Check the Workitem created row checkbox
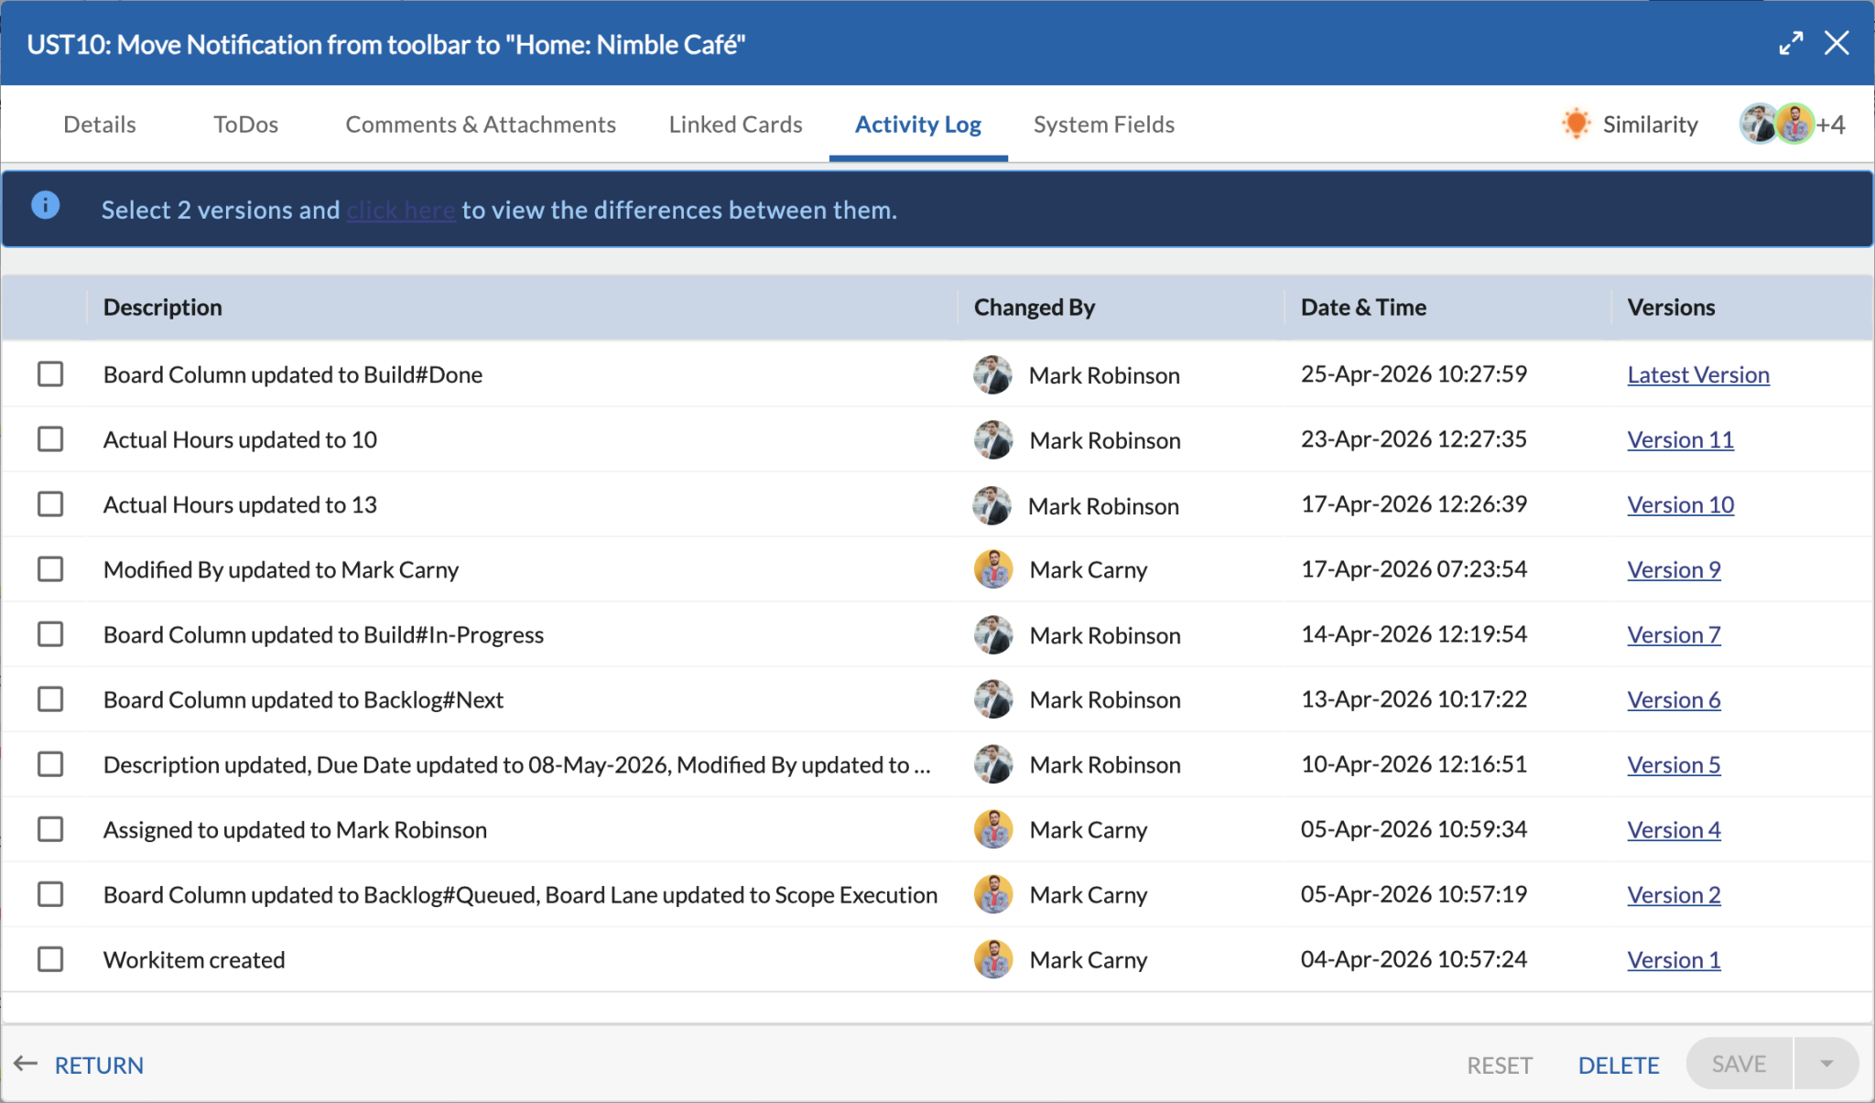 pyautogui.click(x=50, y=958)
